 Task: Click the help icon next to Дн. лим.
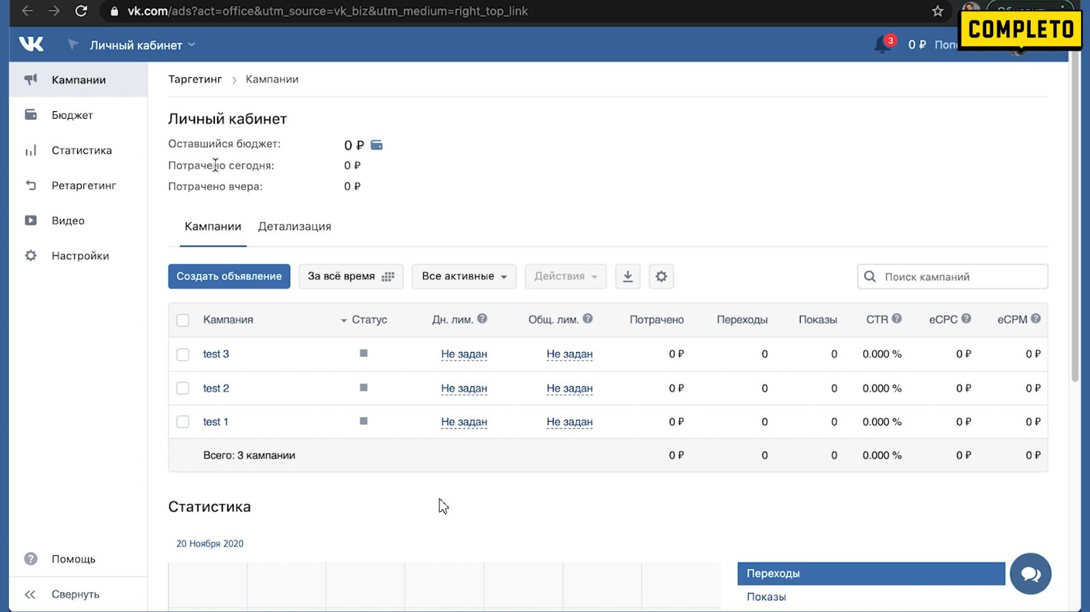[x=482, y=319]
